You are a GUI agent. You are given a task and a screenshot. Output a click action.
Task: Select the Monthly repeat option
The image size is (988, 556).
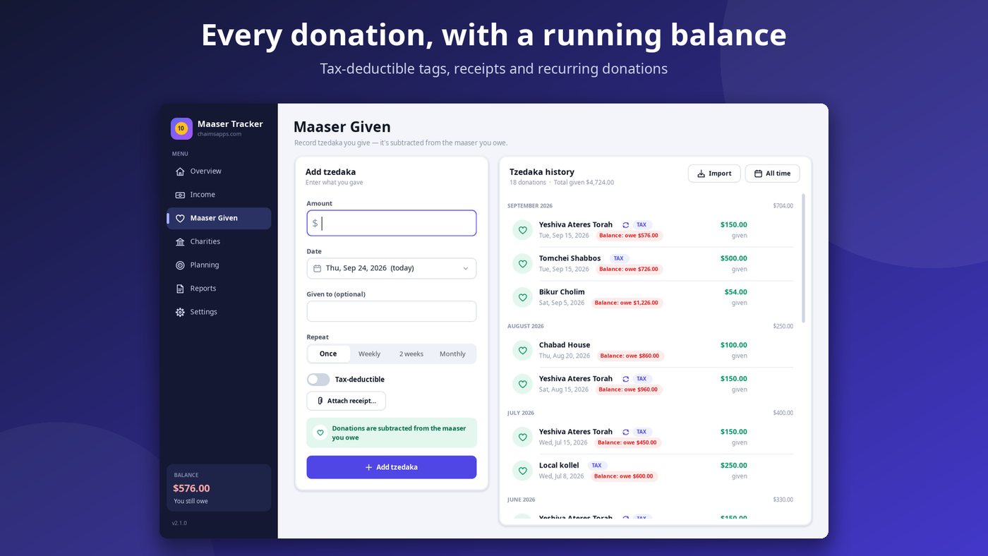[452, 354]
